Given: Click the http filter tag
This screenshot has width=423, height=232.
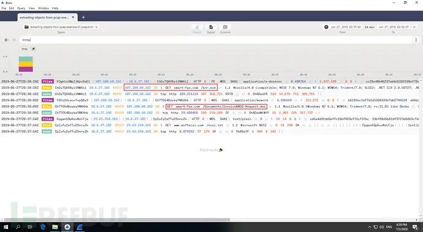Looking at the screenshot, I should (25, 49).
